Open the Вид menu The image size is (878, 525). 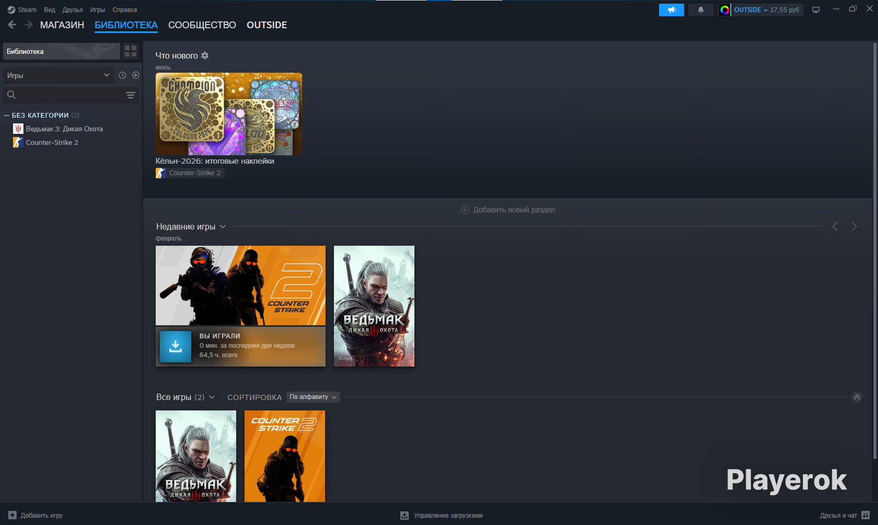(x=49, y=10)
